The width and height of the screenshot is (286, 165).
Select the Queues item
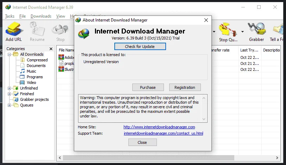coord(27,105)
